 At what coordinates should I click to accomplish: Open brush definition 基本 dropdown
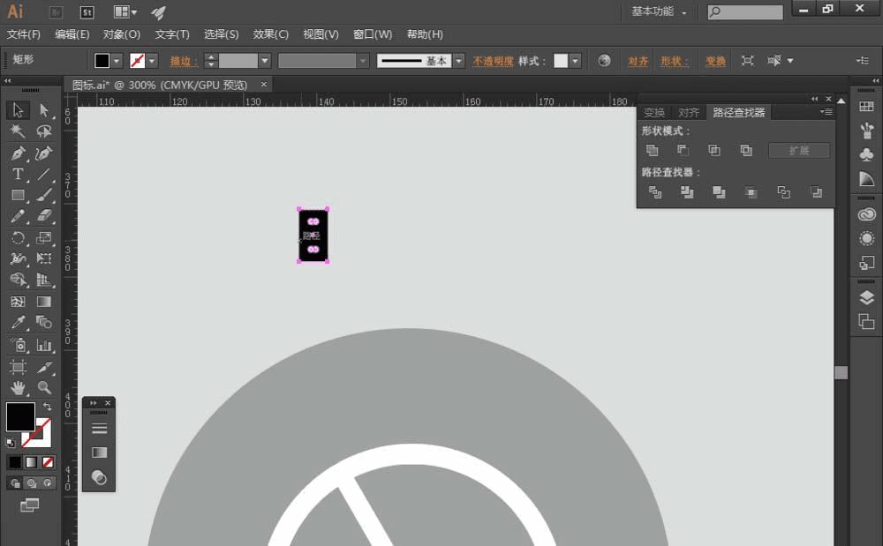(x=459, y=61)
